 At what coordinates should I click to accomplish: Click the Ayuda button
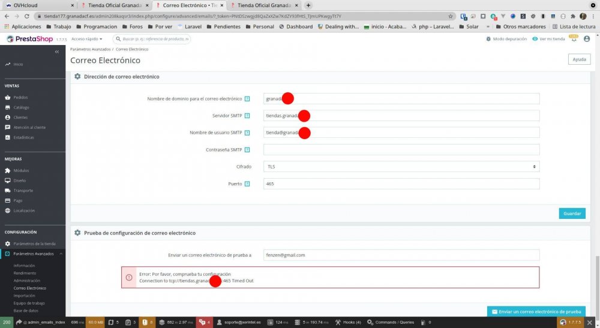(579, 59)
